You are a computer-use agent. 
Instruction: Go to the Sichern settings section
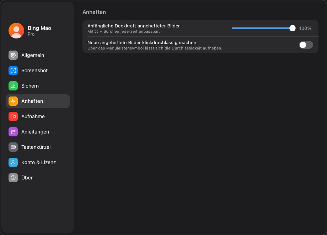pos(38,86)
